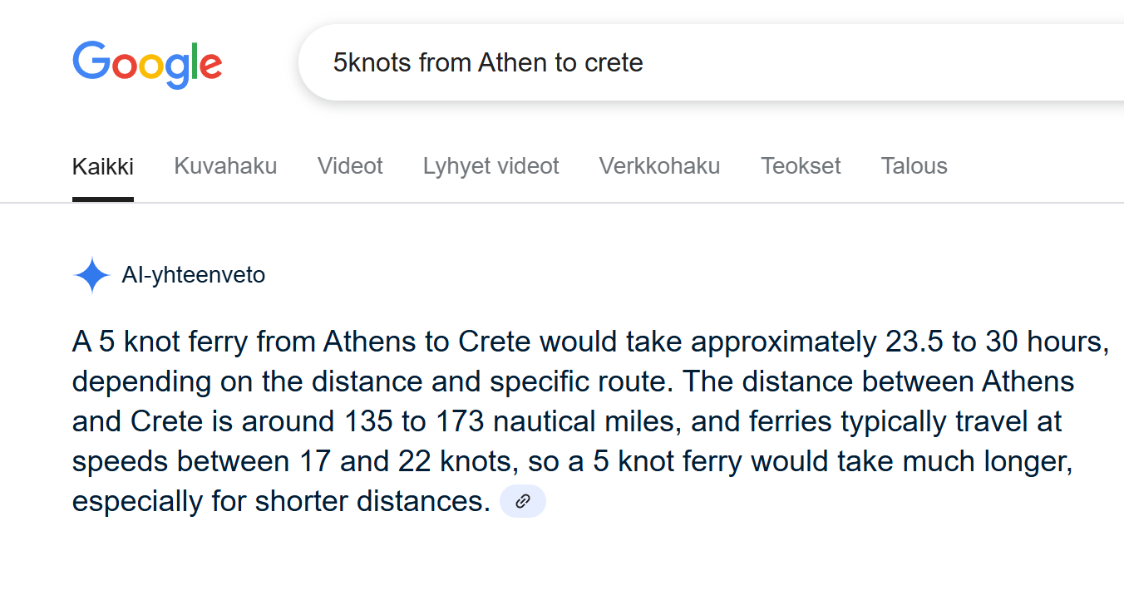Image resolution: width=1124 pixels, height=600 pixels.
Task: Click the Google logo to go home
Action: click(x=147, y=64)
